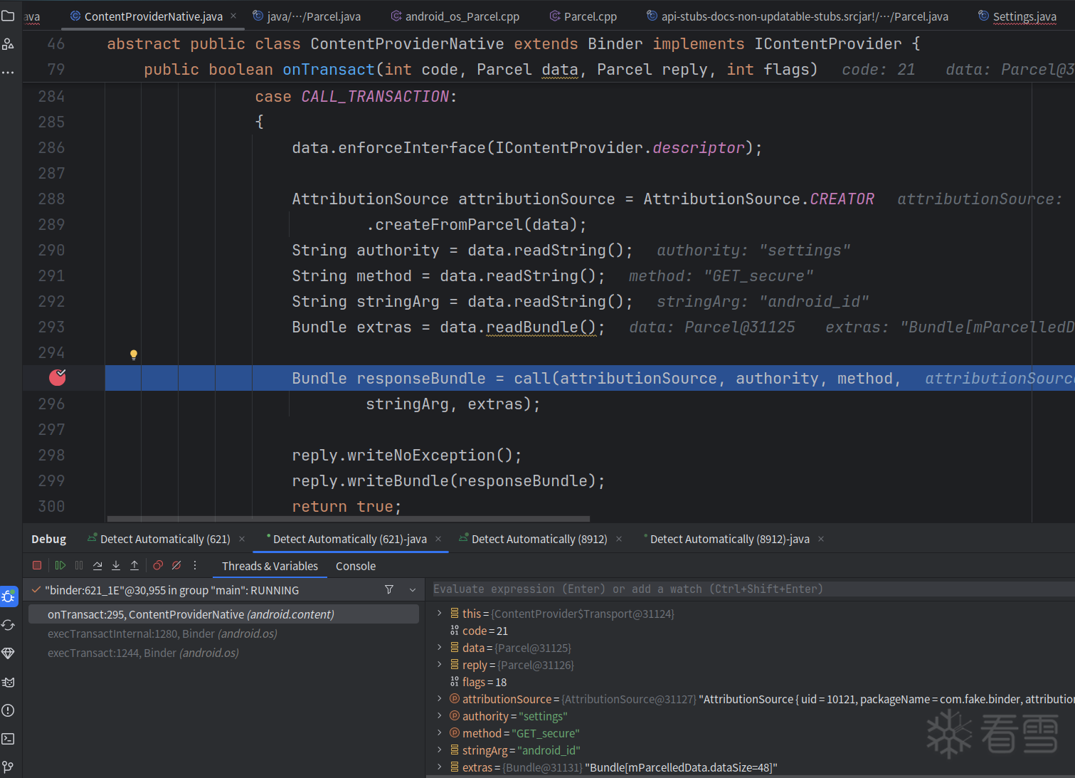Image resolution: width=1075 pixels, height=778 pixels.
Task: Select onTransact:295 stack frame
Action: point(223,614)
